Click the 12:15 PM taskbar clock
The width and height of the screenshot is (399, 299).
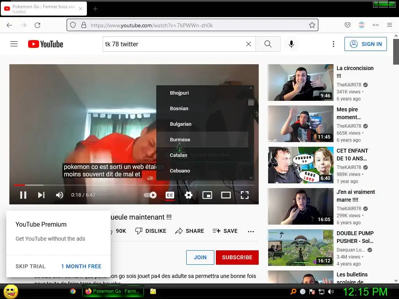[365, 292]
